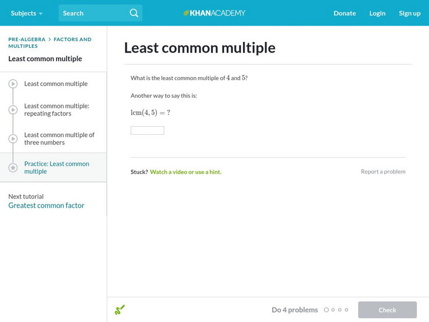Viewport: 429px width, 322px height.
Task: Click the search magnifier icon
Action: click(134, 13)
